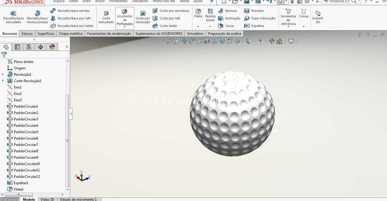Select the Ressalto/base extrudado tool
This screenshot has width=387, height=201.
pos(13,17)
